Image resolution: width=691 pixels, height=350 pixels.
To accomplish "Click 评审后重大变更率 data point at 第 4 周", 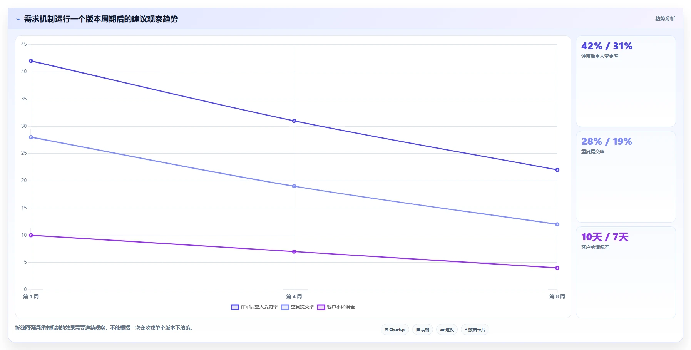I will tap(294, 121).
